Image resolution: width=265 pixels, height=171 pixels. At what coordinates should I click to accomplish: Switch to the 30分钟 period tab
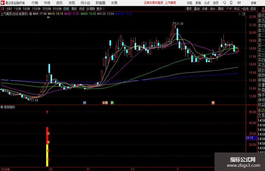(x=47, y=9)
